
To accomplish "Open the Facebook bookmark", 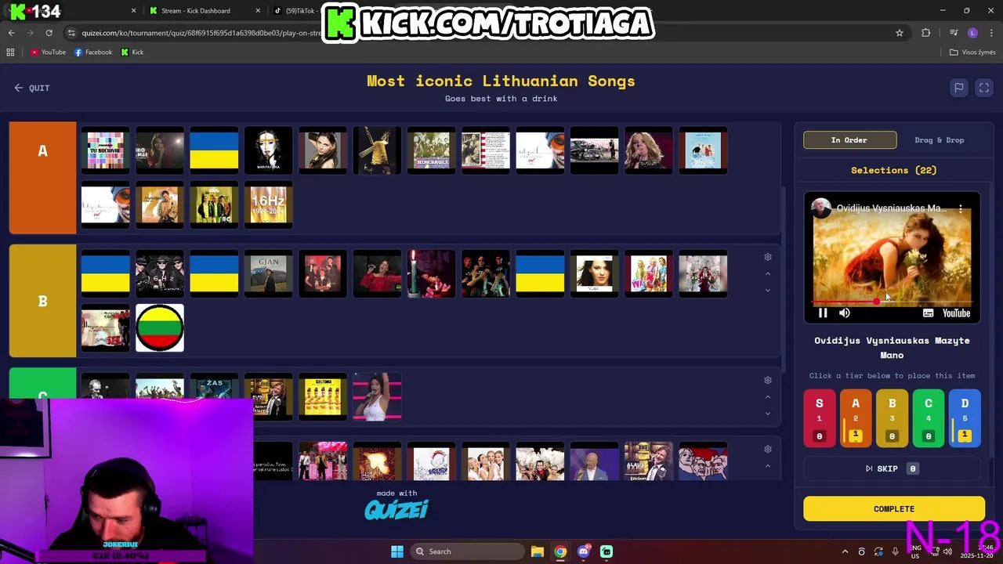I will click(x=93, y=52).
